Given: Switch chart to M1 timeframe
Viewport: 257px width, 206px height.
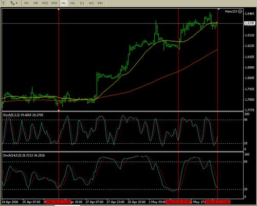Looking at the screenshot, I should click(x=27, y=3).
